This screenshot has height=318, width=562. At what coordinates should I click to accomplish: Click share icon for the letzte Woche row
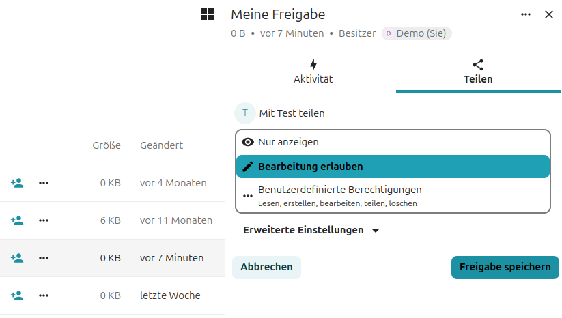(17, 295)
